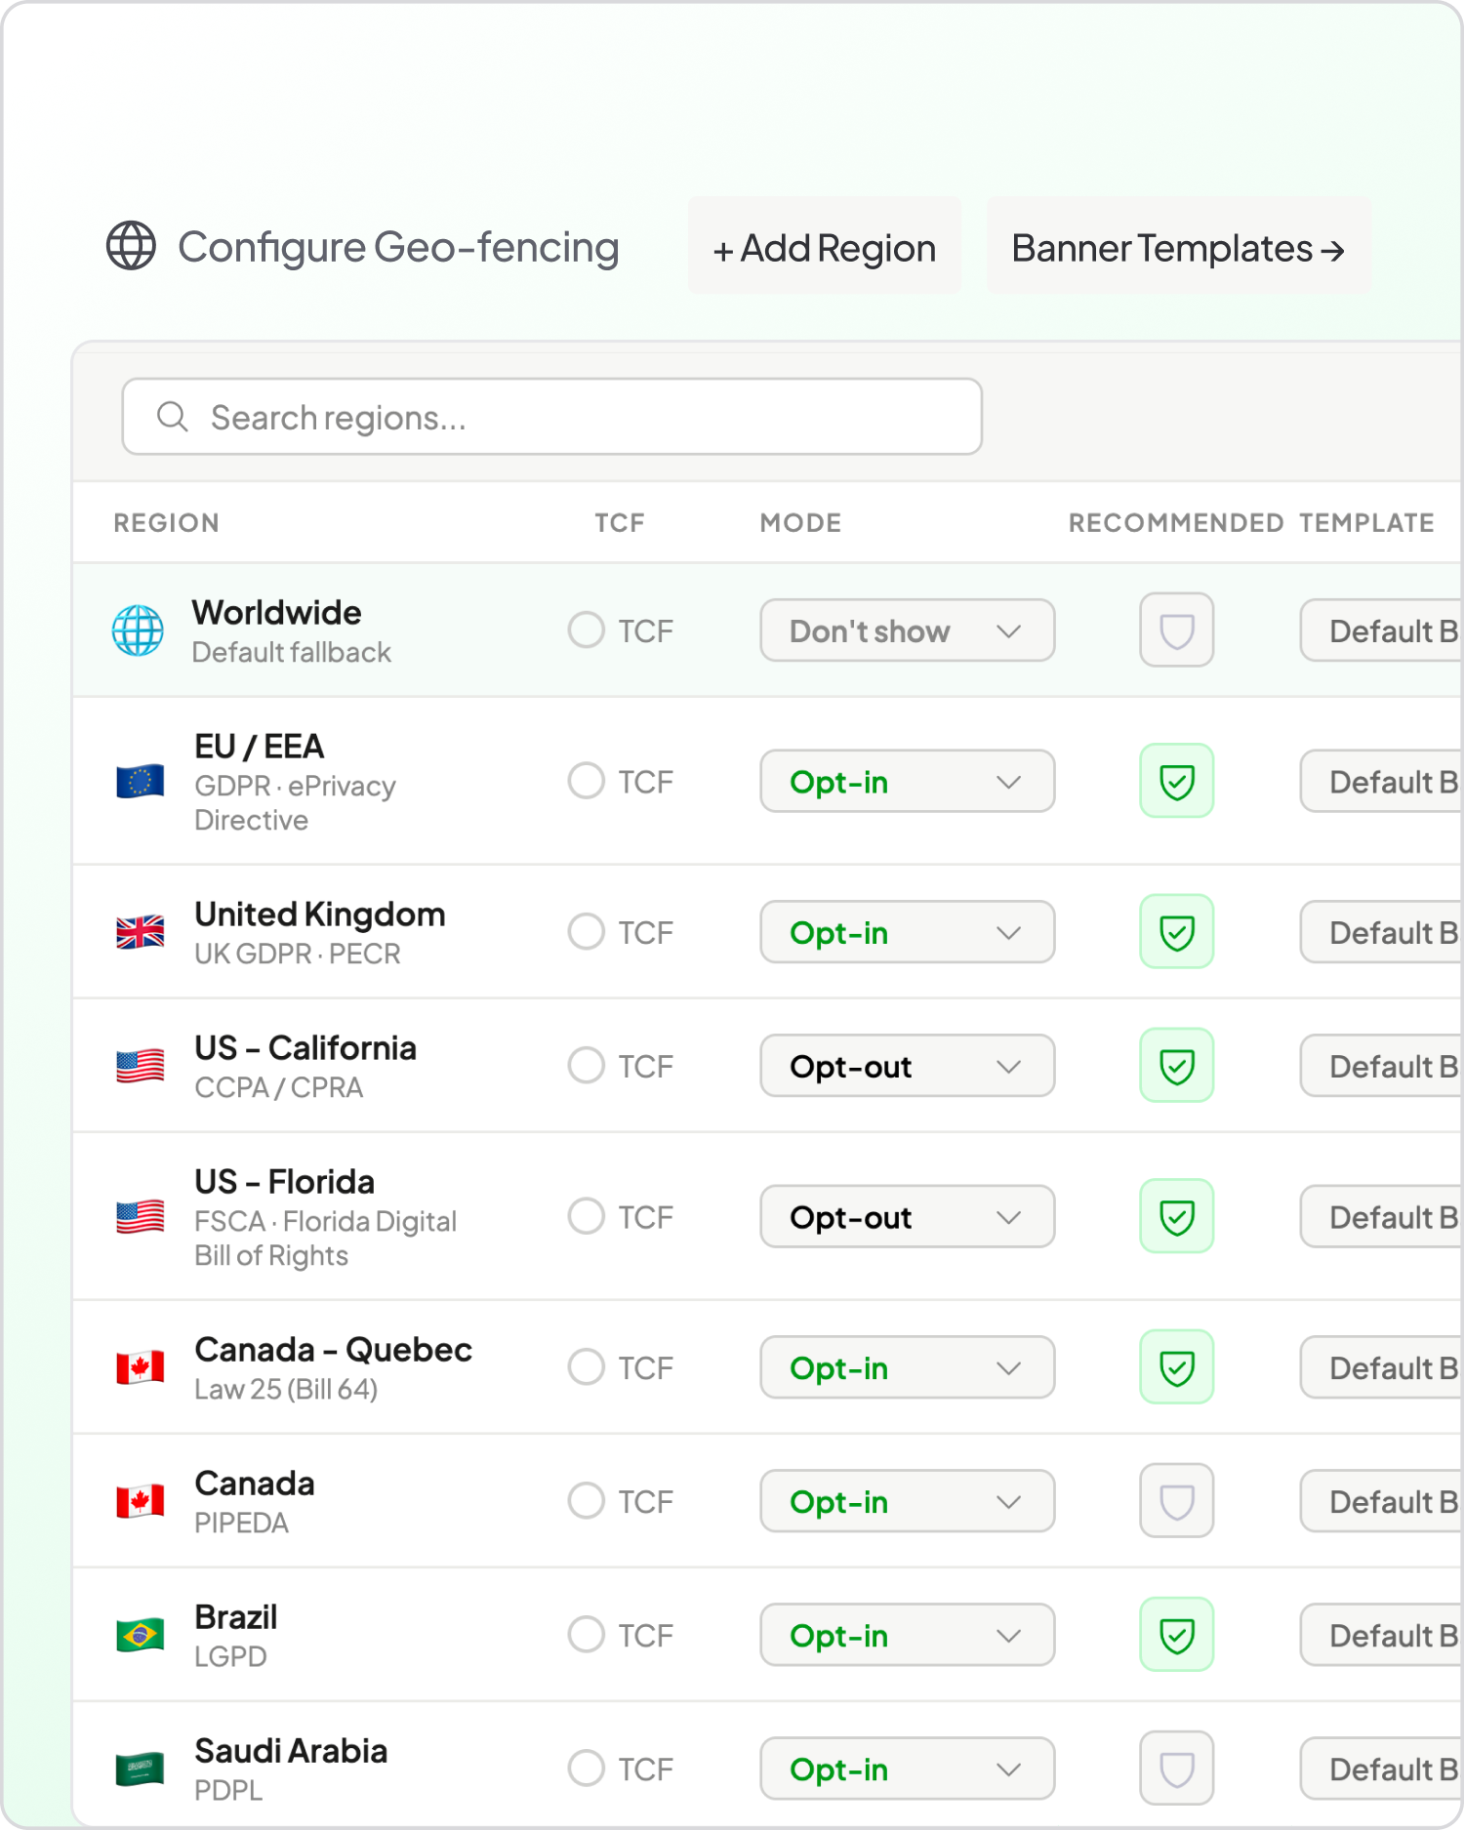Toggle TCF for United Kingdom
This screenshot has width=1464, height=1830.
click(x=587, y=931)
